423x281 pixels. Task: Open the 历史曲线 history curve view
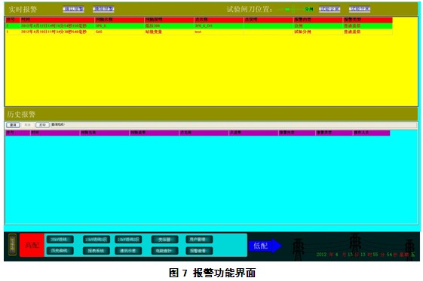60,251
